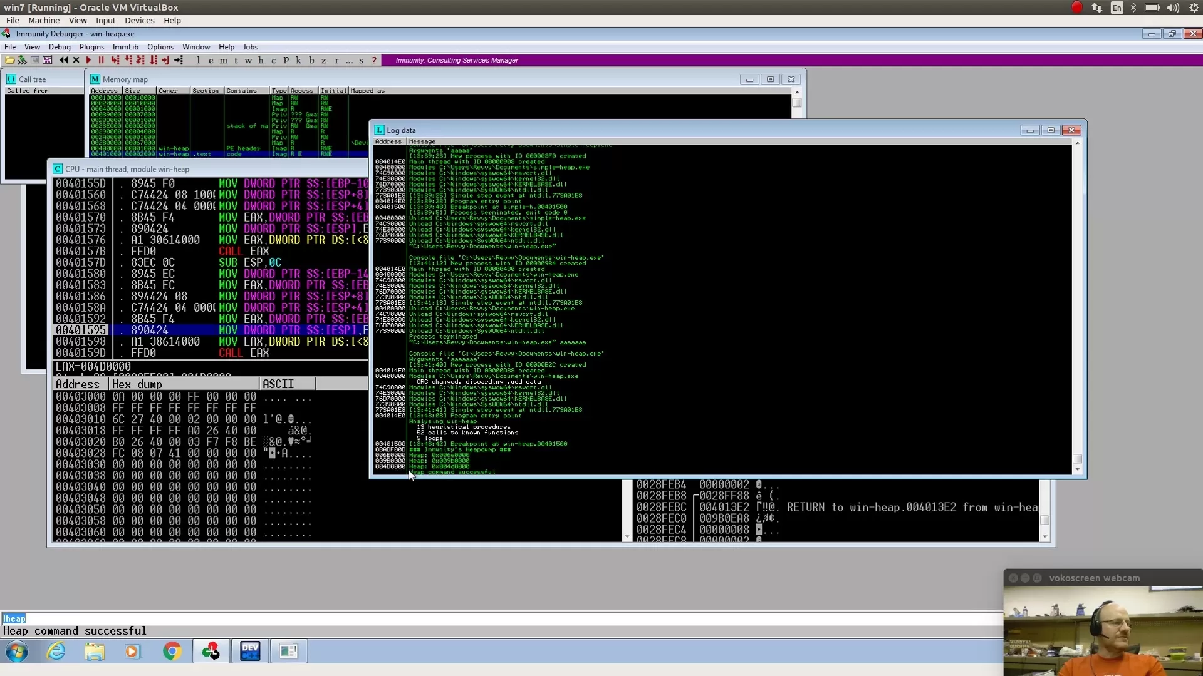Show the Memory map with 'm' button
1203x676 pixels.
tap(223, 60)
